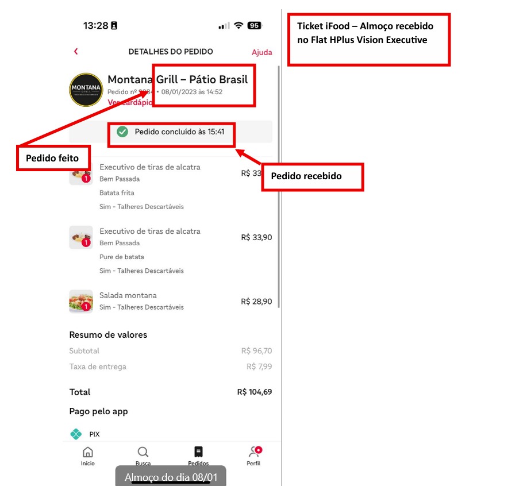Tap the Wi-Fi status icon
Image resolution: width=527 pixels, height=486 pixels.
pos(239,25)
